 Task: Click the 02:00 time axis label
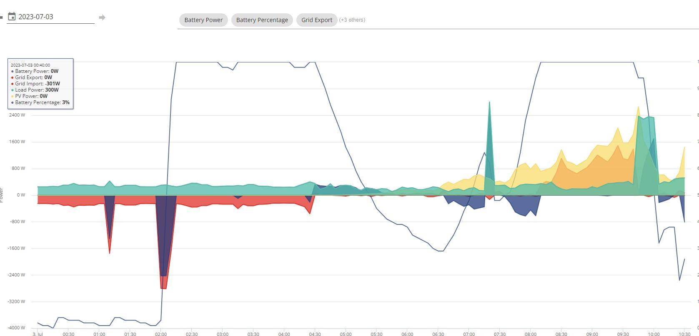point(161,334)
